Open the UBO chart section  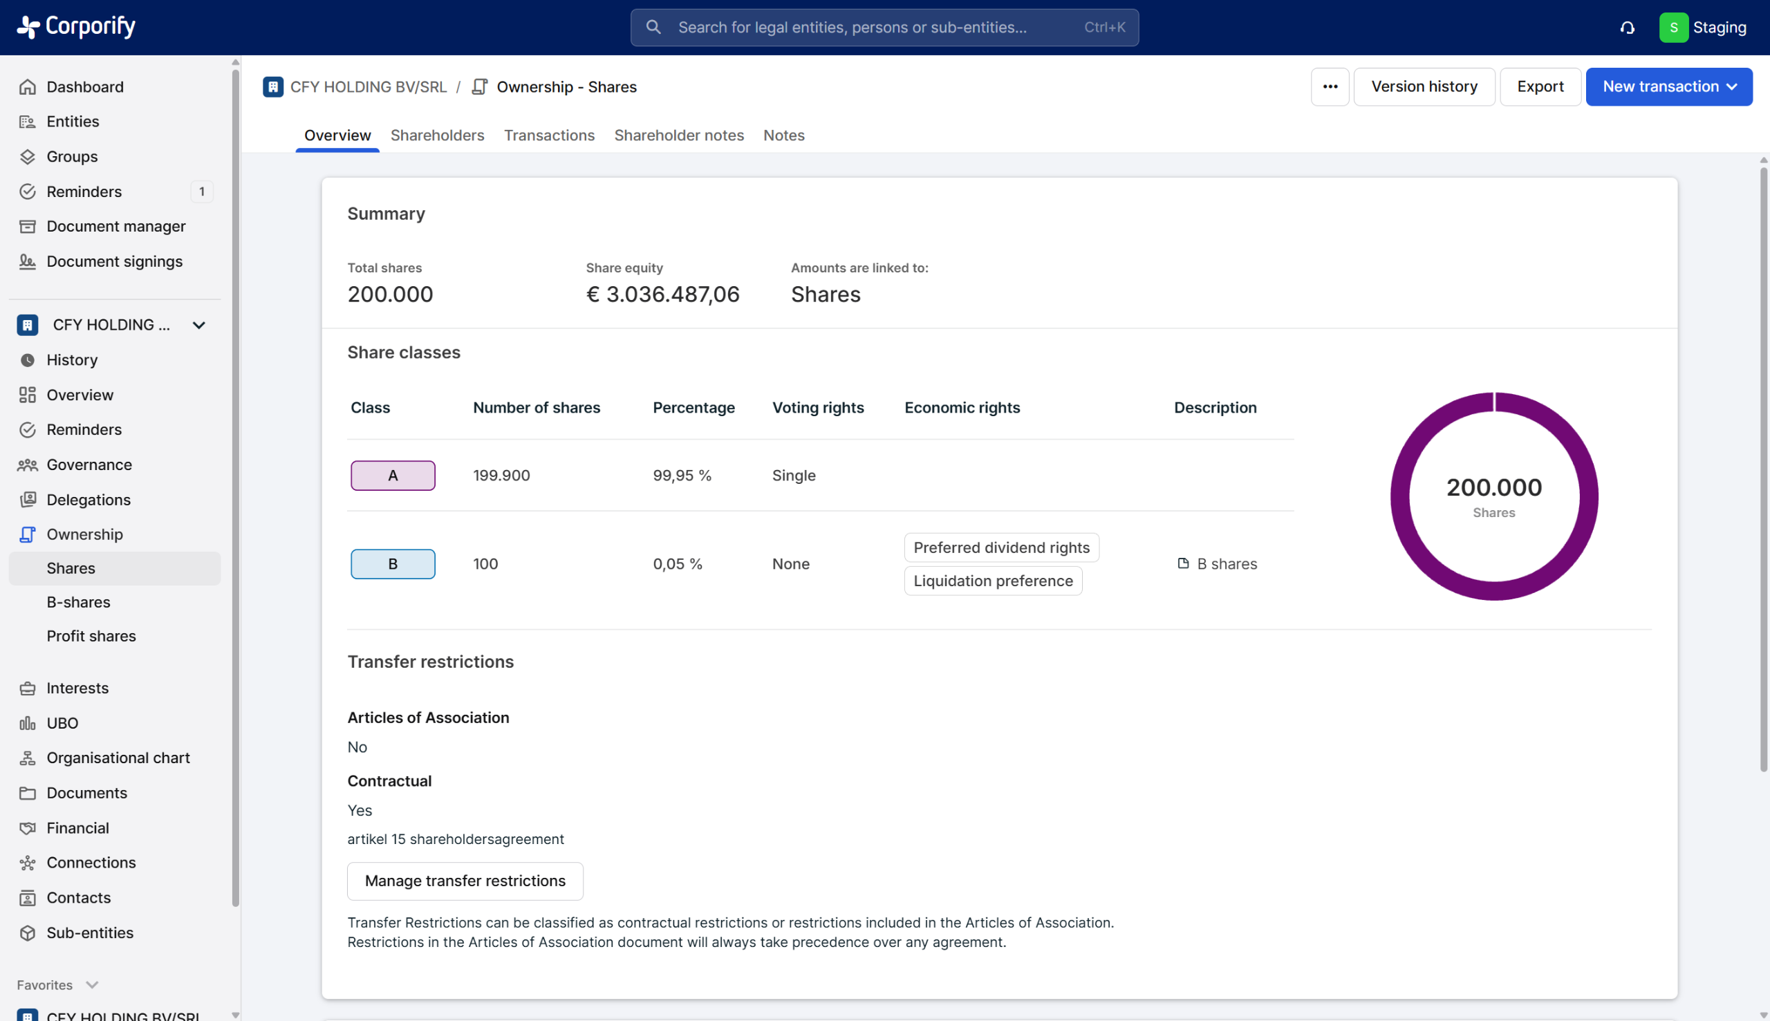62,722
